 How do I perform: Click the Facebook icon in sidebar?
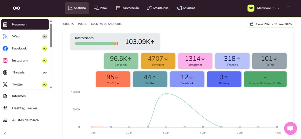[5, 49]
